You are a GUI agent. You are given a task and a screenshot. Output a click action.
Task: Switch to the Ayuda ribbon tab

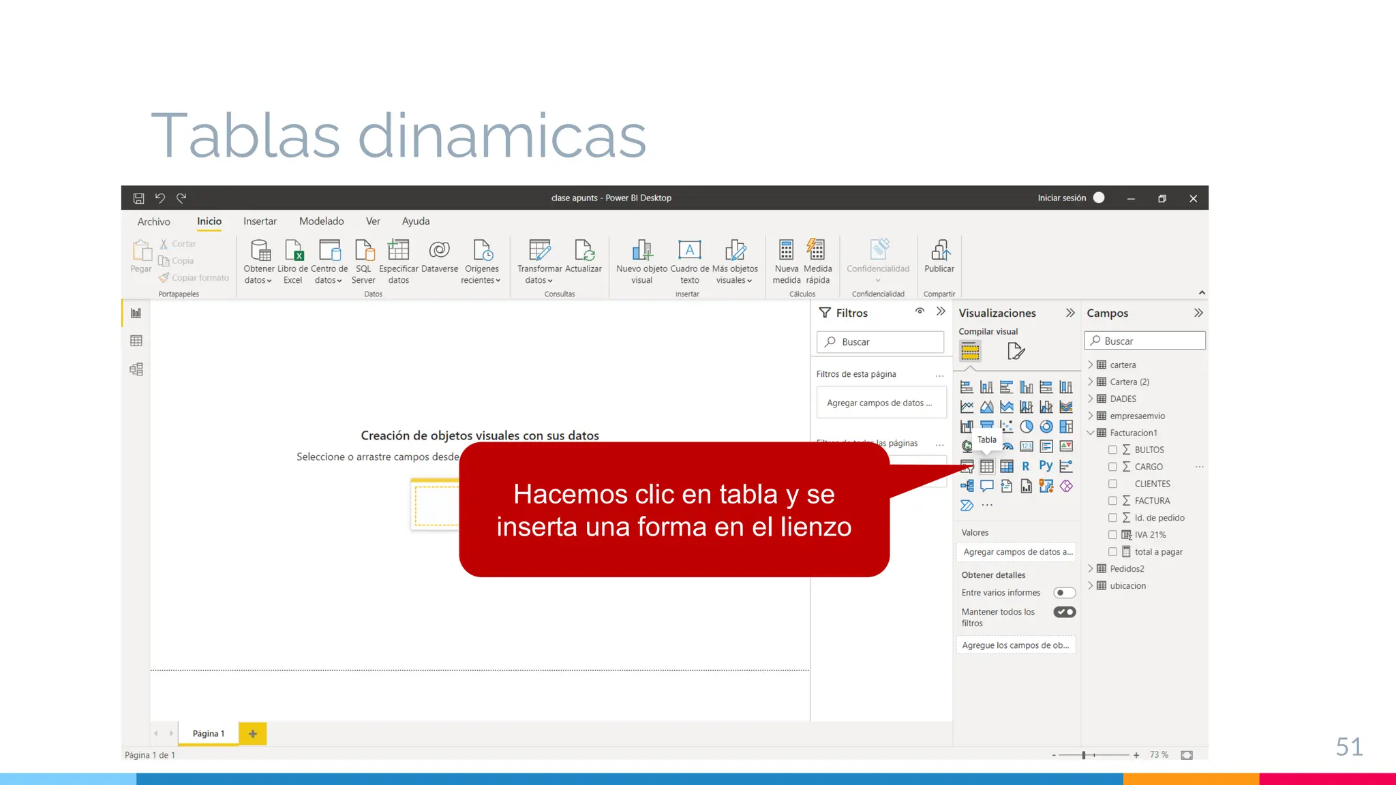[x=416, y=221]
